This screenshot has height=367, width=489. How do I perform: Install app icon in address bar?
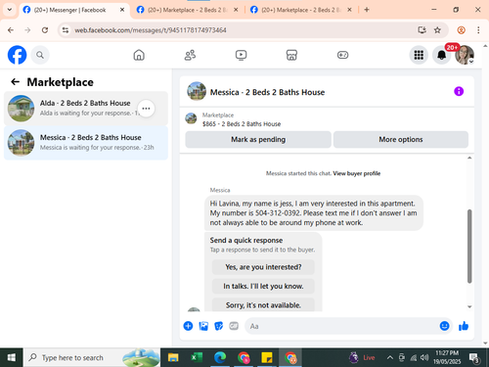[x=422, y=30]
